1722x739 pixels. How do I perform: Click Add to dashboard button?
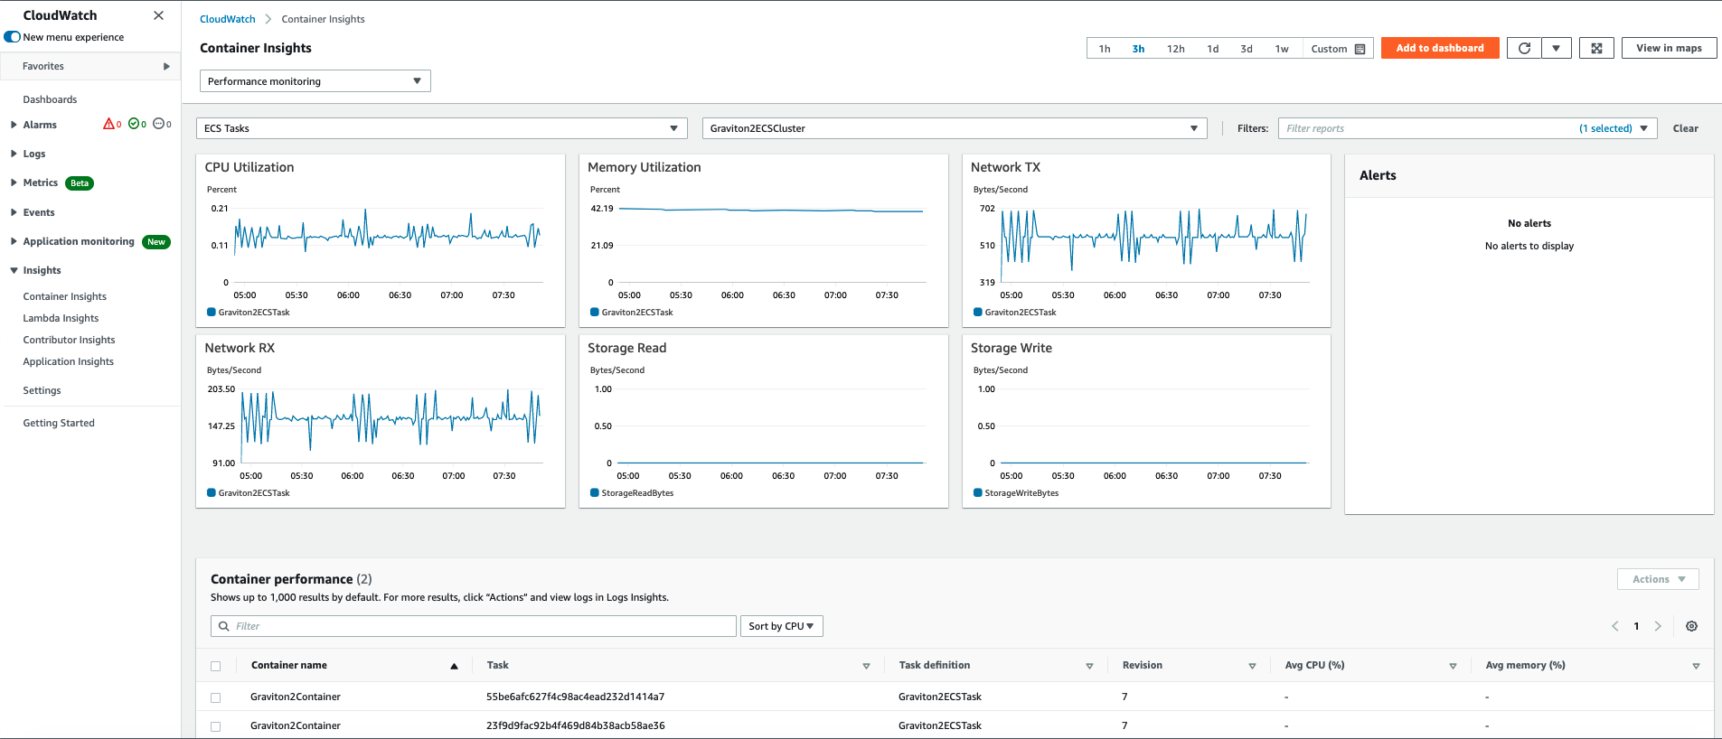coord(1440,48)
